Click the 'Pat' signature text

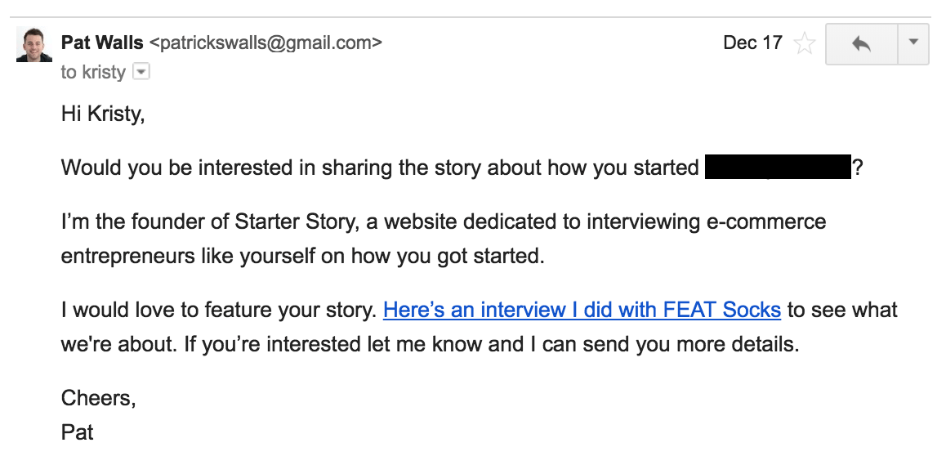pyautogui.click(x=78, y=432)
